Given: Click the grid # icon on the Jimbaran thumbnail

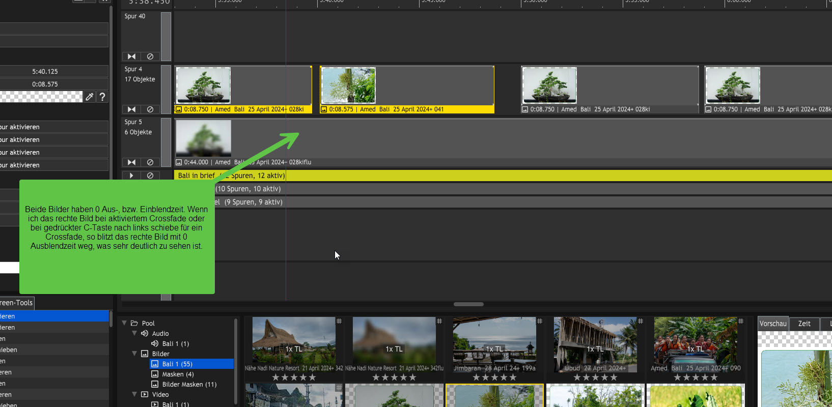Looking at the screenshot, I should click(540, 321).
